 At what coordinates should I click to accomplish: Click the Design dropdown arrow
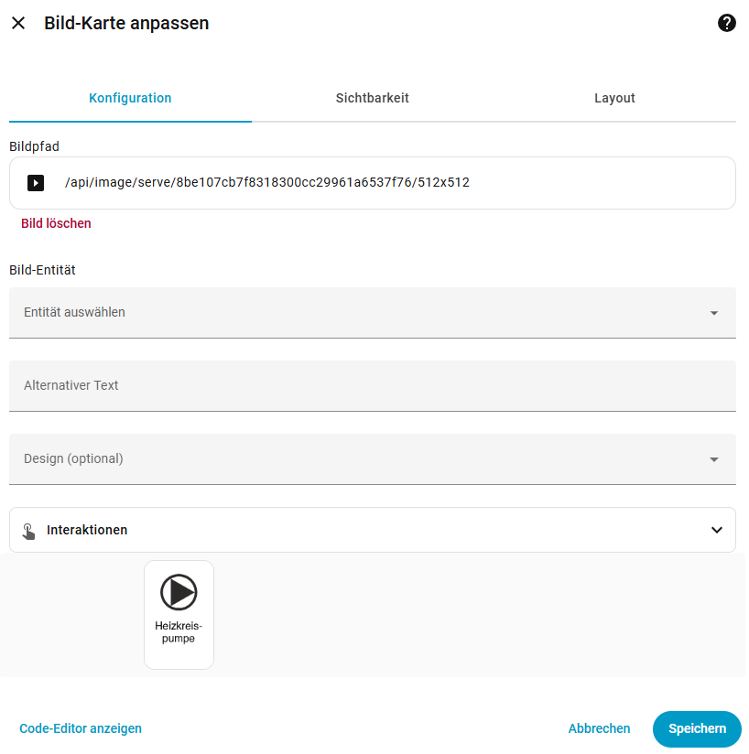click(x=714, y=459)
